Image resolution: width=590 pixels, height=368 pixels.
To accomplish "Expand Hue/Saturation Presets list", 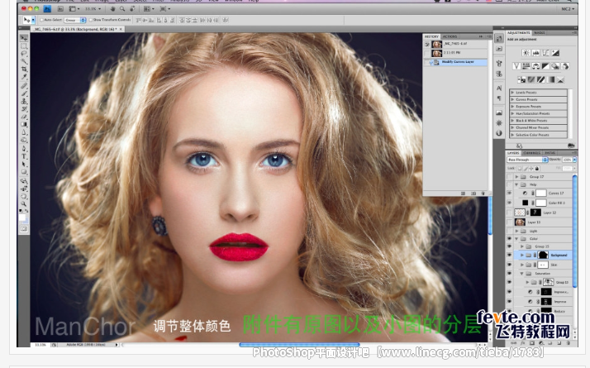I will click(512, 113).
